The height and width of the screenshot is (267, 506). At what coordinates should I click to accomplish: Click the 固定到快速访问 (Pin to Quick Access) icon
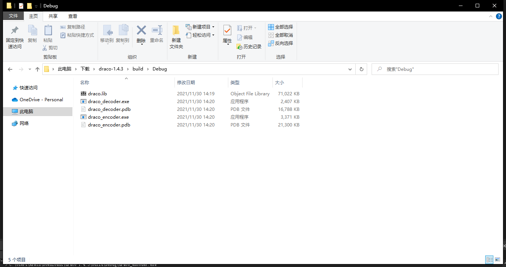pos(14,33)
